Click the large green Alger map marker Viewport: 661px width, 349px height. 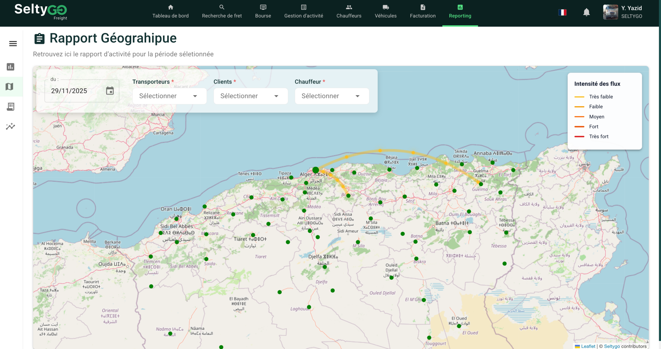coord(316,170)
